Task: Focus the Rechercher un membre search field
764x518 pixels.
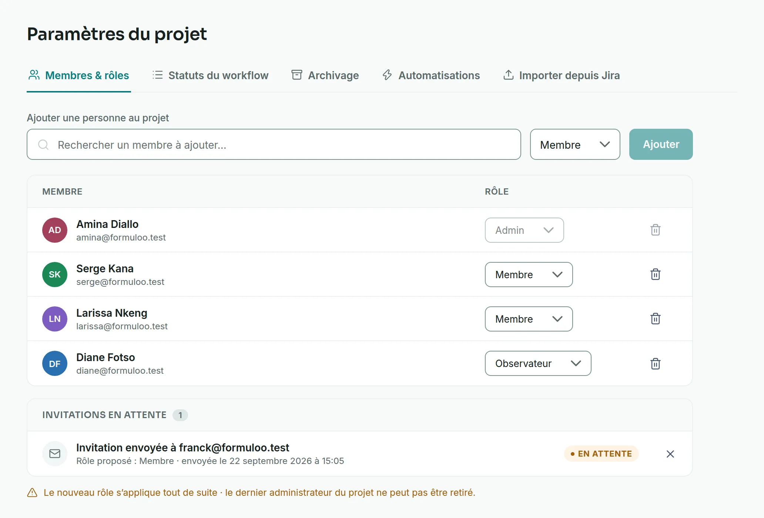Action: (274, 144)
